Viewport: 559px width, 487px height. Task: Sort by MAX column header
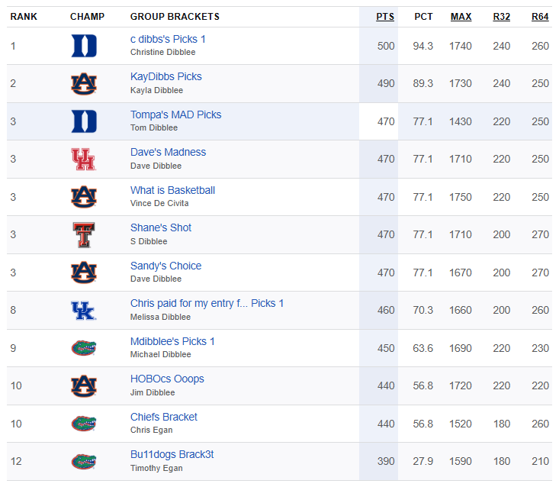461,17
